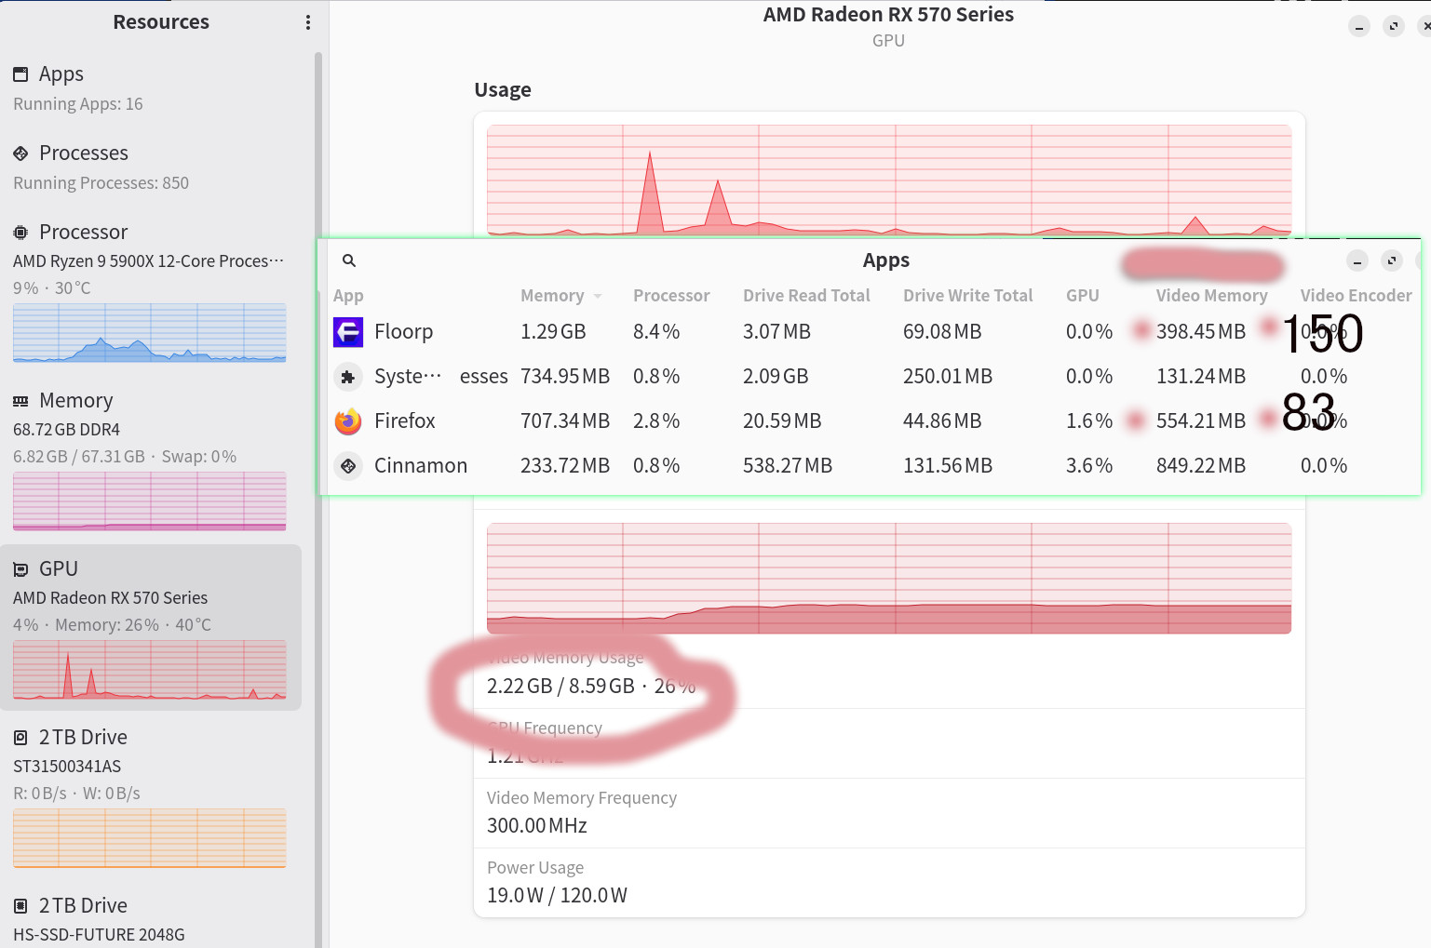Viewport: 1431px width, 948px height.
Task: Sort by Video Memory column header
Action: pos(1211,296)
